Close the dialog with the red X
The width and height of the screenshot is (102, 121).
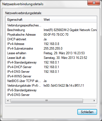point(94,3)
